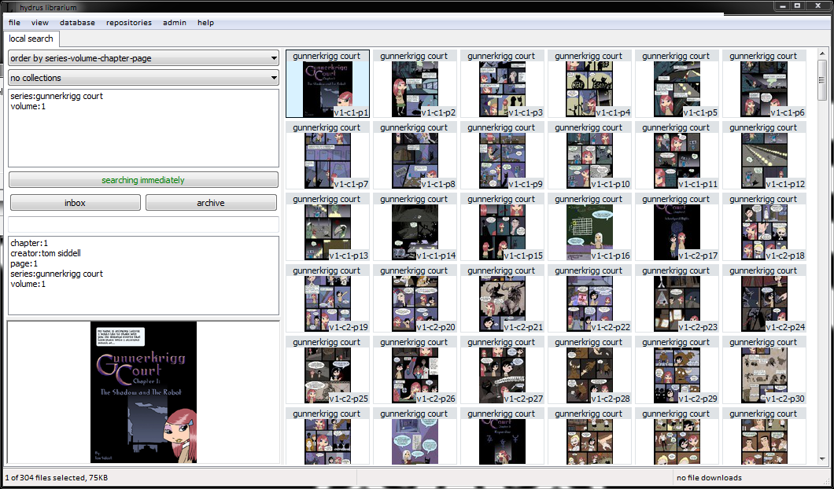Maximize the hydrus librarium window

pos(797,6)
